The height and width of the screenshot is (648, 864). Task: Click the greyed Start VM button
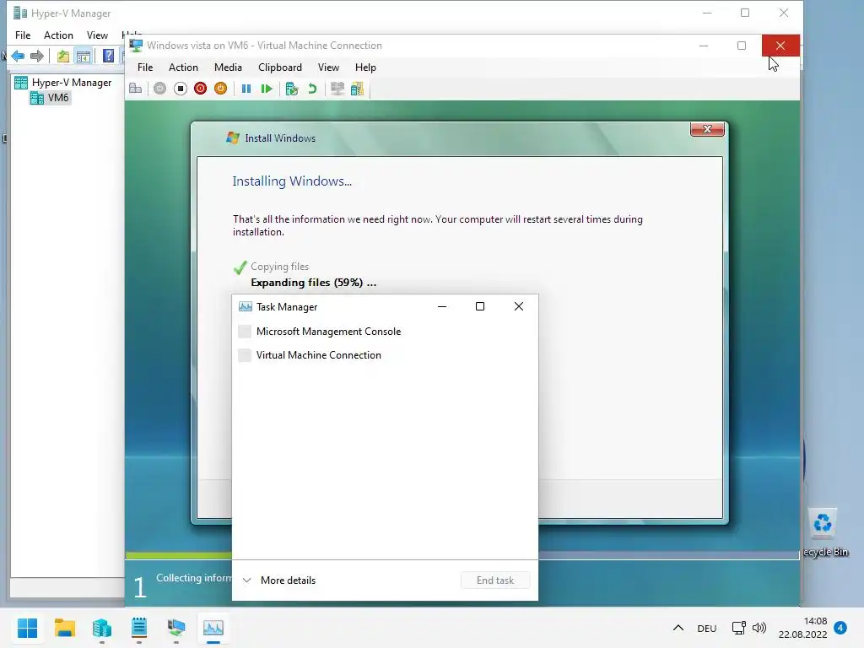click(159, 89)
